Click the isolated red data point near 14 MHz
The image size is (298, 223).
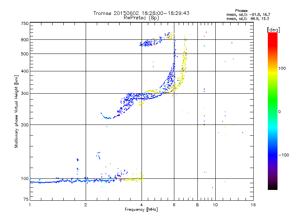[x=243, y=133]
